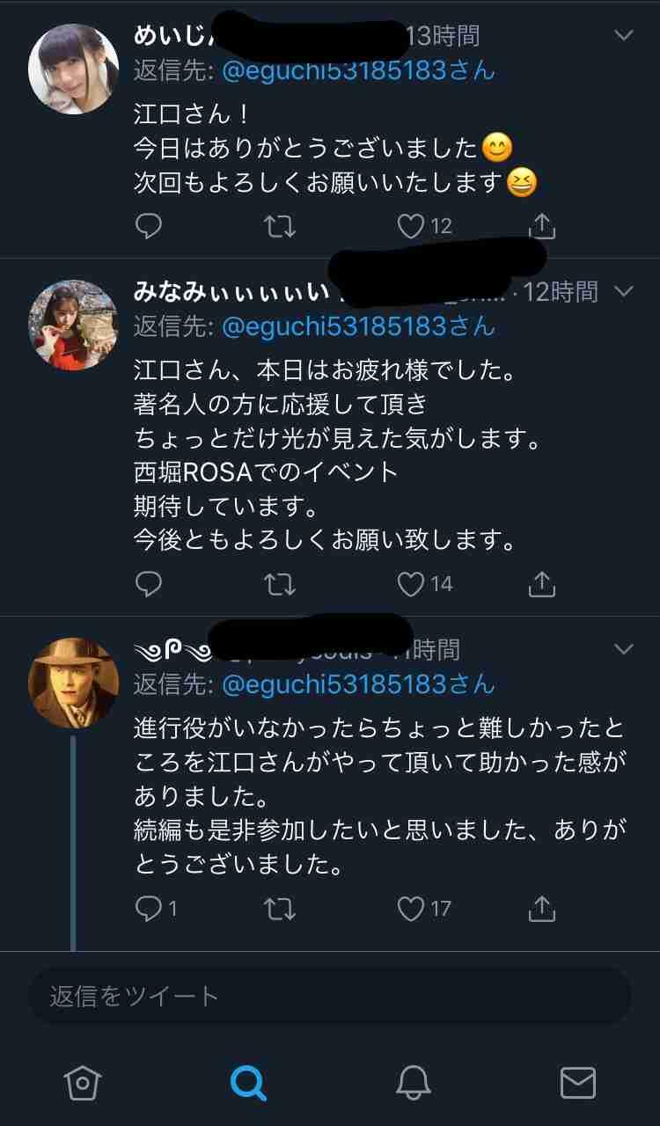Reply to the めいじ tweet
660x1126 pixels.
pyautogui.click(x=149, y=226)
